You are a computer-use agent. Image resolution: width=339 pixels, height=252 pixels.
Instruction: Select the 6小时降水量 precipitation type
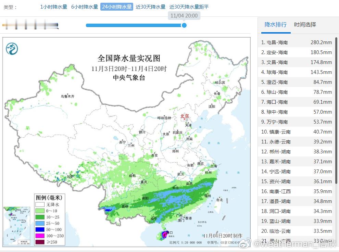pyautogui.click(x=84, y=7)
